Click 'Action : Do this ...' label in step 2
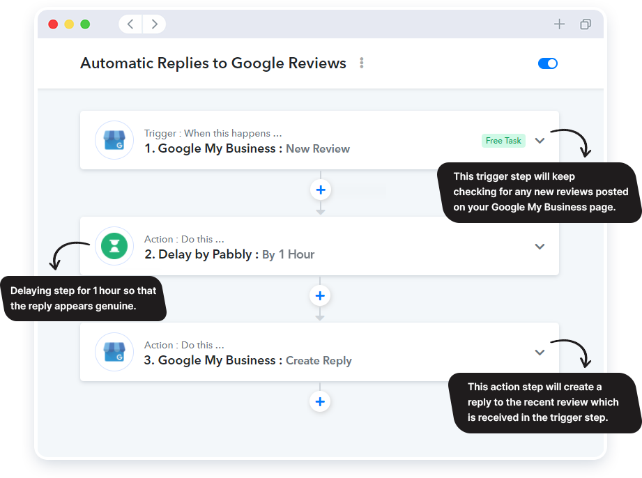642x478 pixels. point(184,239)
